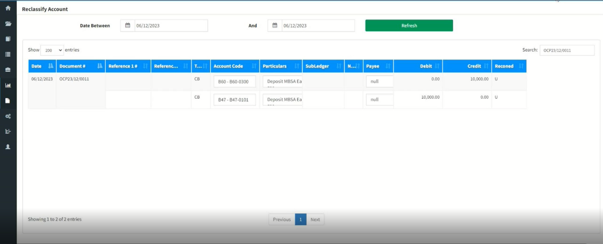Open the Show entries dropdown

tap(52, 50)
